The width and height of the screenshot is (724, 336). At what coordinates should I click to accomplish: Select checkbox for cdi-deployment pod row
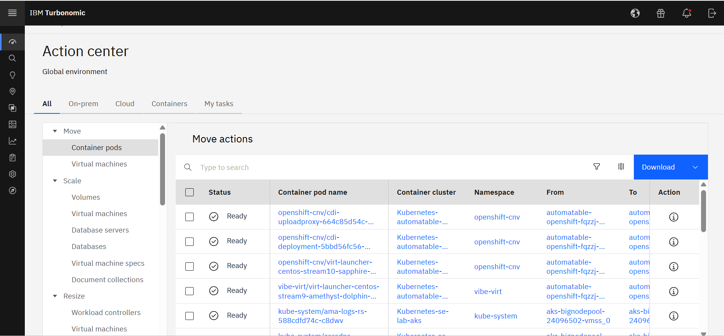[190, 242]
